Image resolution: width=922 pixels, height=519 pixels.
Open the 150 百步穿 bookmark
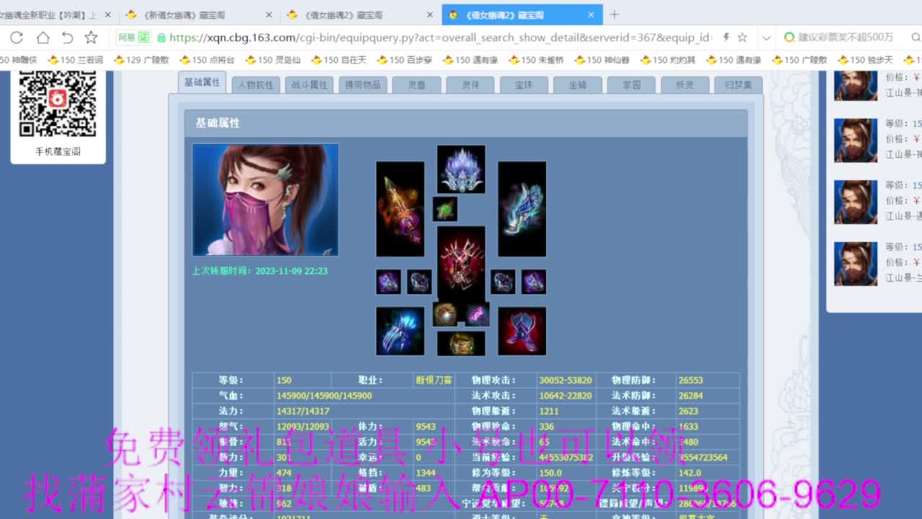point(405,60)
